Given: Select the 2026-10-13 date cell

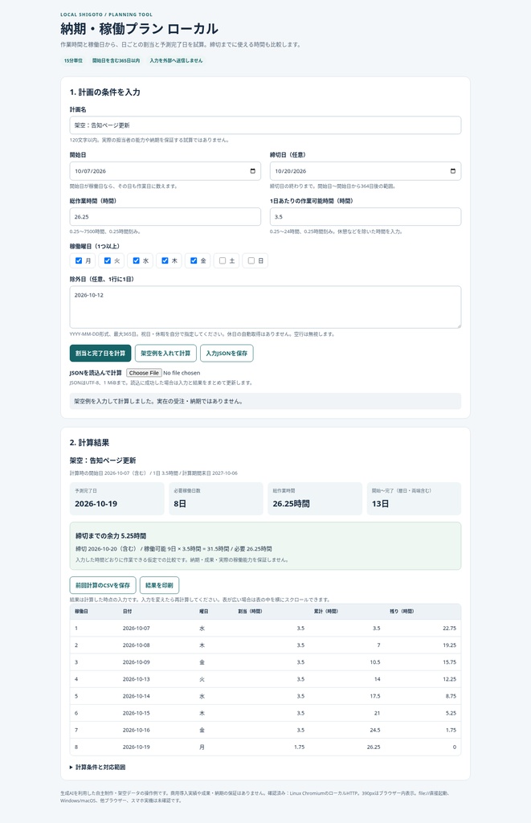Looking at the screenshot, I should click(x=137, y=679).
